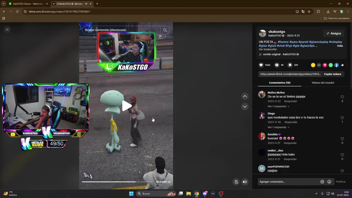Open vkakostgo profile avatar

[x=263, y=34]
